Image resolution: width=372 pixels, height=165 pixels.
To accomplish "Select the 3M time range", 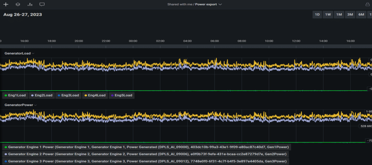I will pos(350,15).
